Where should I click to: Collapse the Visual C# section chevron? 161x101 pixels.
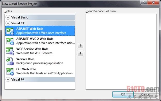coord(8,23)
